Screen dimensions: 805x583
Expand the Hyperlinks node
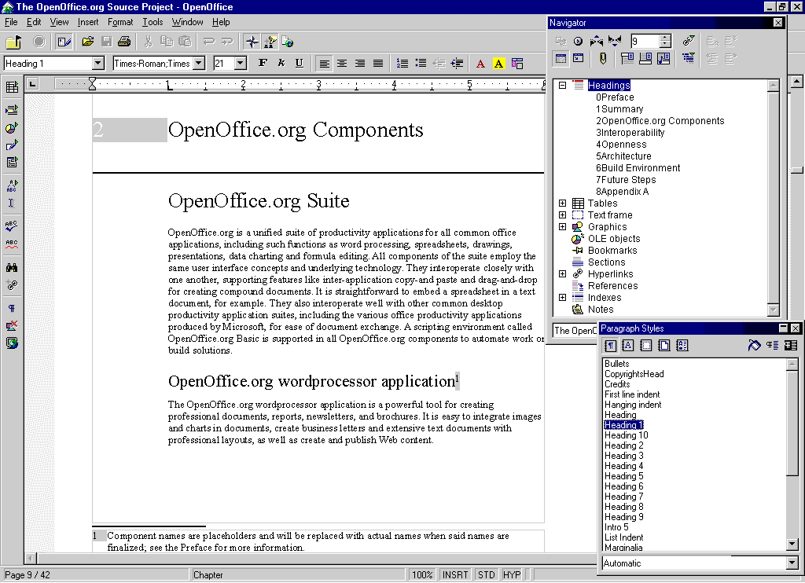(x=563, y=274)
